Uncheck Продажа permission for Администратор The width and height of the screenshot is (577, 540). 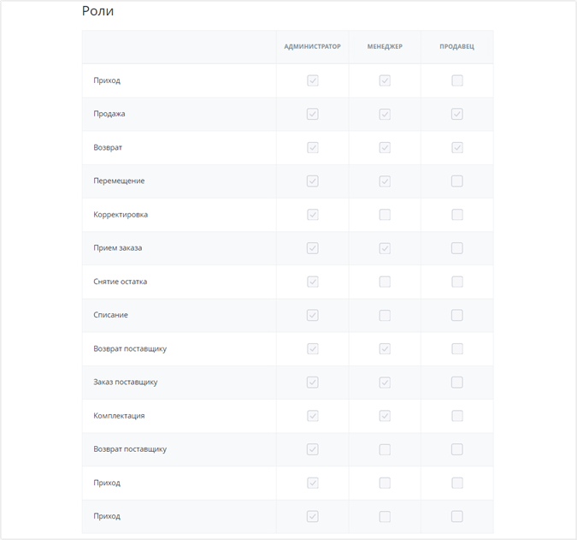pyautogui.click(x=312, y=114)
